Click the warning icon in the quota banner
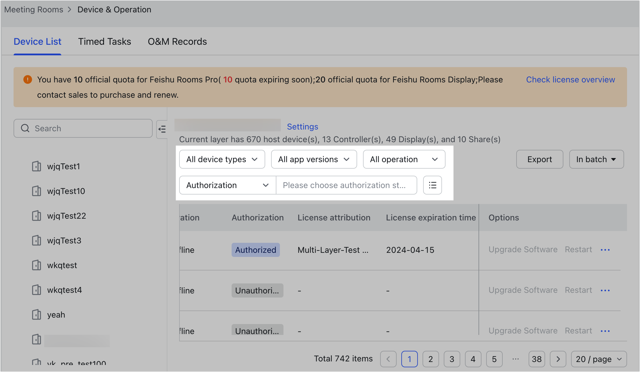This screenshot has height=372, width=640. click(27, 79)
